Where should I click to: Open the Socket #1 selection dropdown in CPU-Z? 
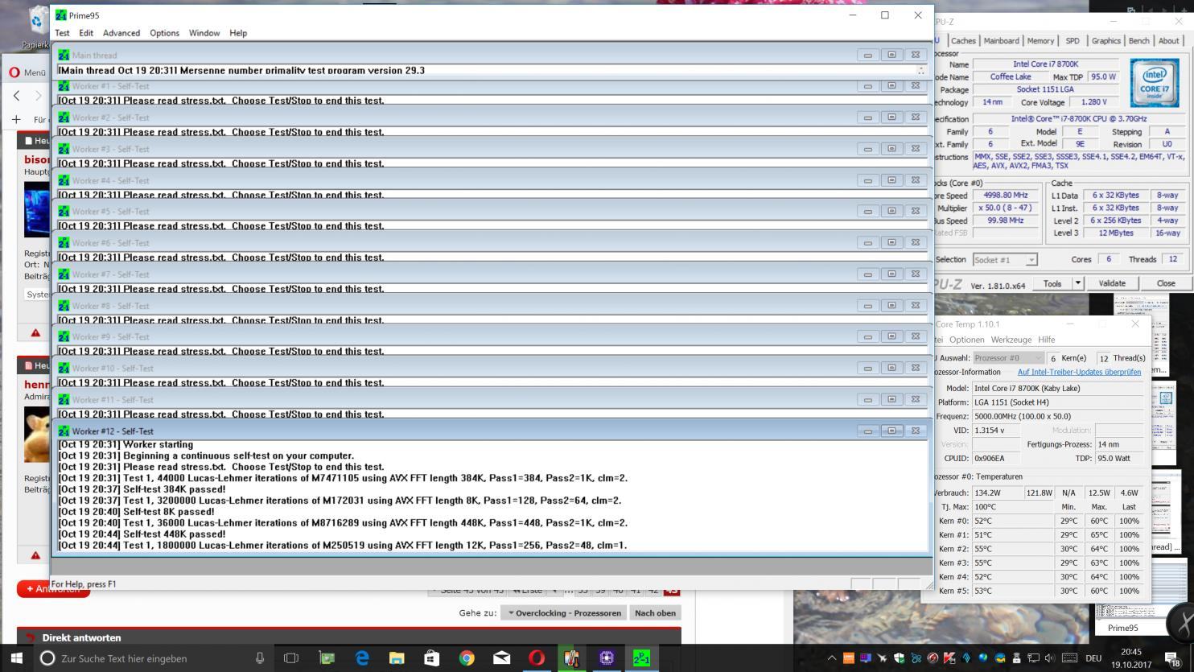click(1005, 260)
